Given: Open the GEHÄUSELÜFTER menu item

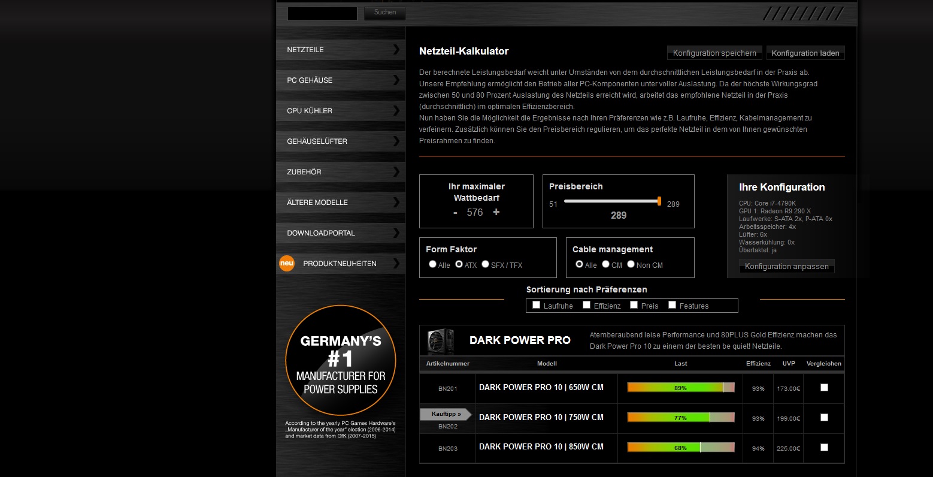Looking at the screenshot, I should 341,141.
